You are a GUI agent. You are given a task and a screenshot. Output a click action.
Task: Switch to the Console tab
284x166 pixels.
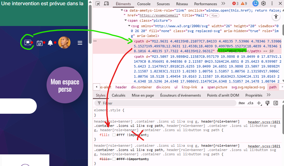(x=144, y=4)
